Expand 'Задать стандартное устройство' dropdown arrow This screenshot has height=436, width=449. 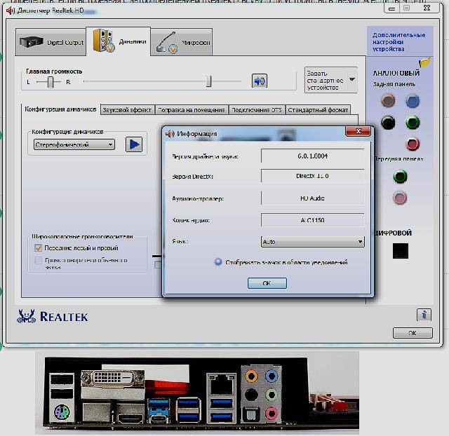pyautogui.click(x=352, y=79)
